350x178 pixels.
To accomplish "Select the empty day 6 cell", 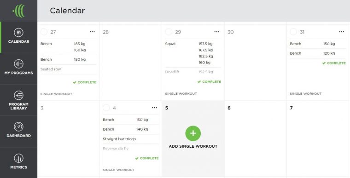I will click(x=255, y=138).
